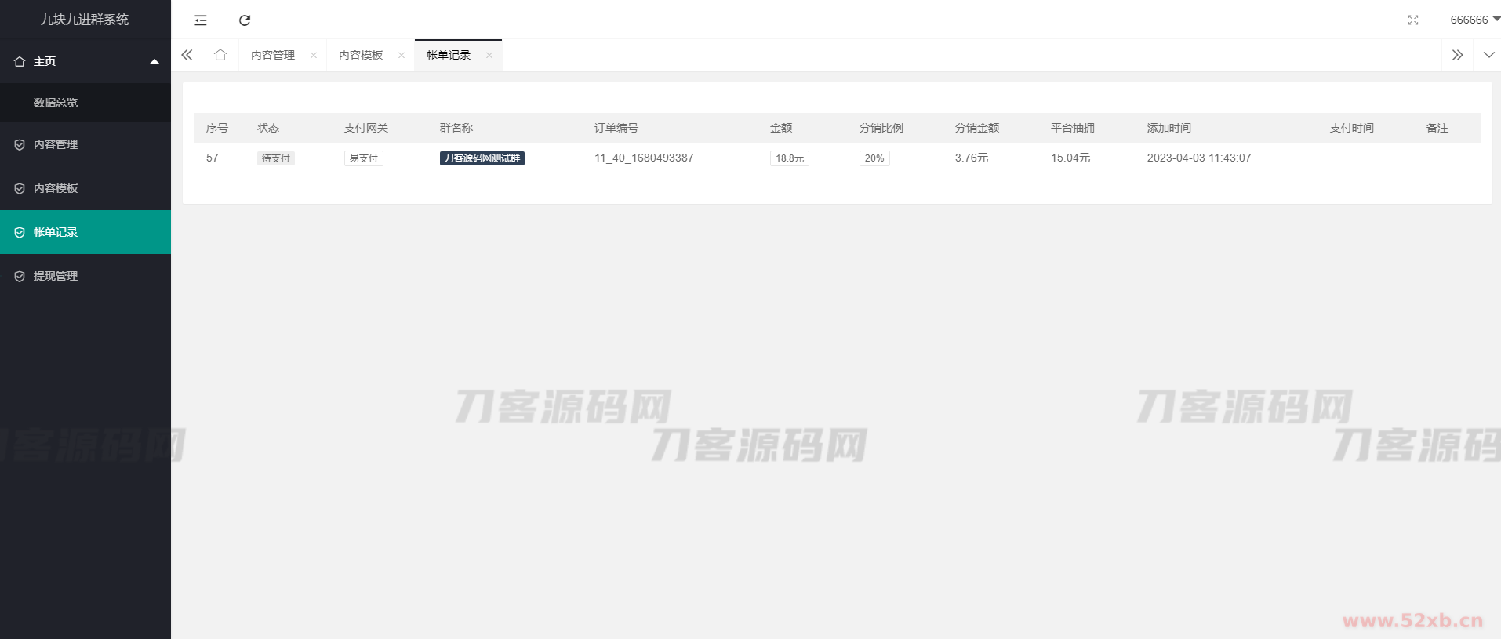Click the 九块九进群系统 logo title
Image resolution: width=1501 pixels, height=639 pixels.
click(x=85, y=20)
